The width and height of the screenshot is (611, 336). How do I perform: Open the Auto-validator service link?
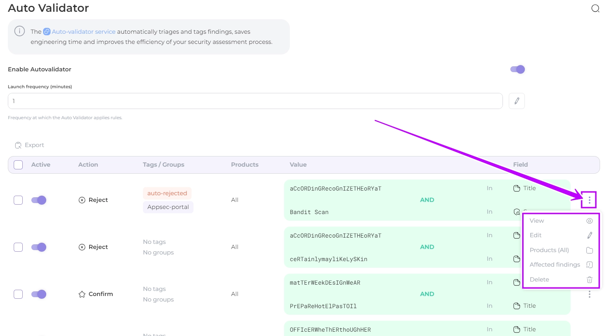pos(83,32)
